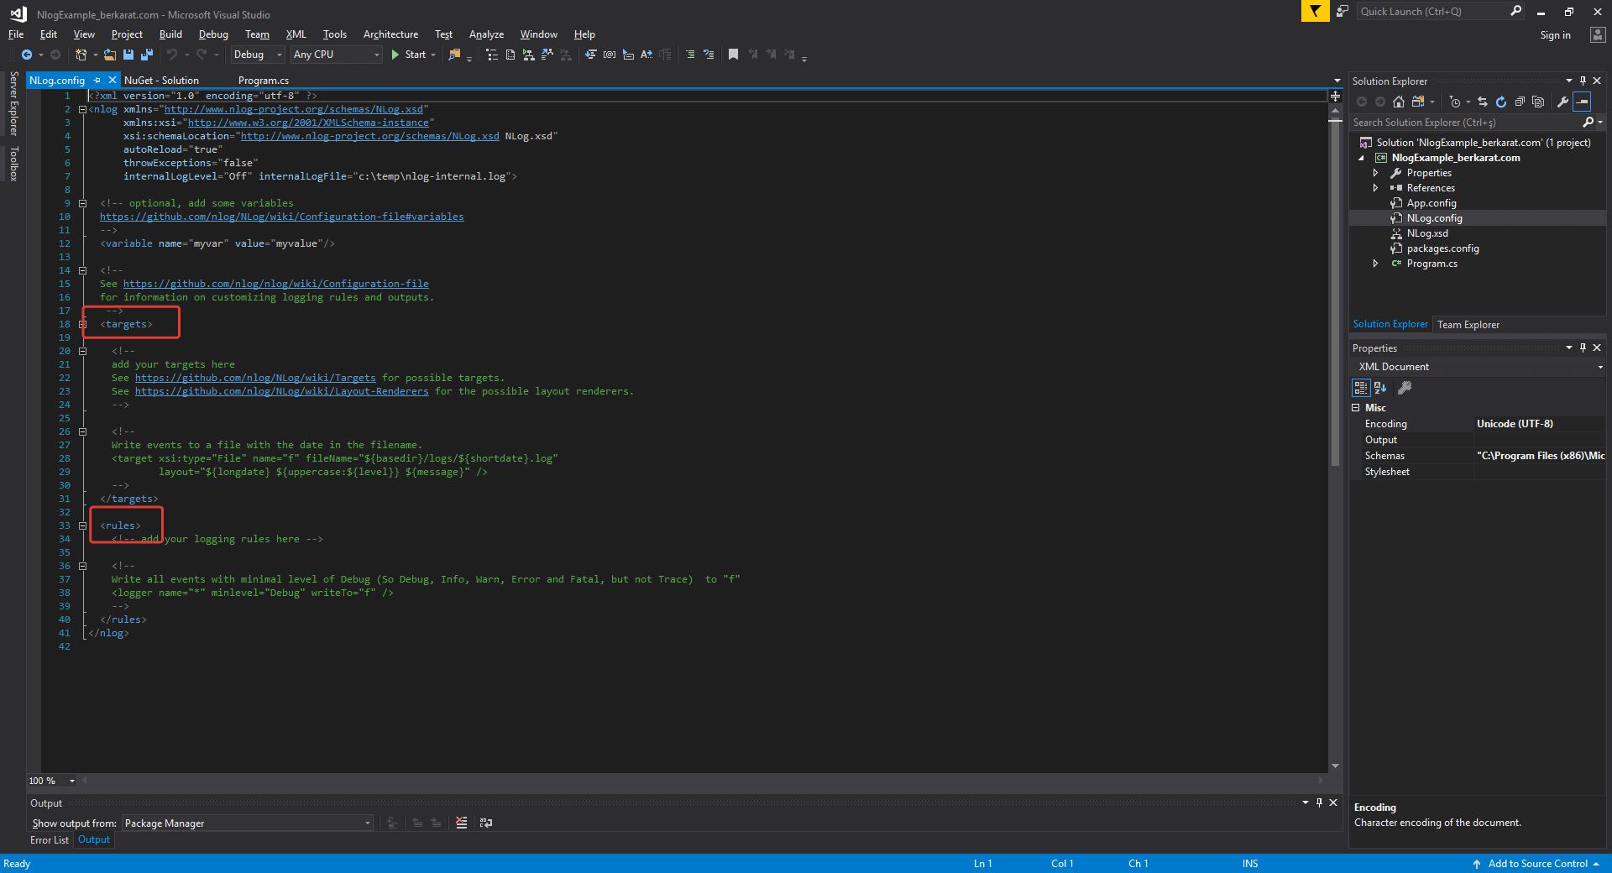Open the notifications flag icon
Image resolution: width=1612 pixels, height=873 pixels.
pyautogui.click(x=1315, y=11)
